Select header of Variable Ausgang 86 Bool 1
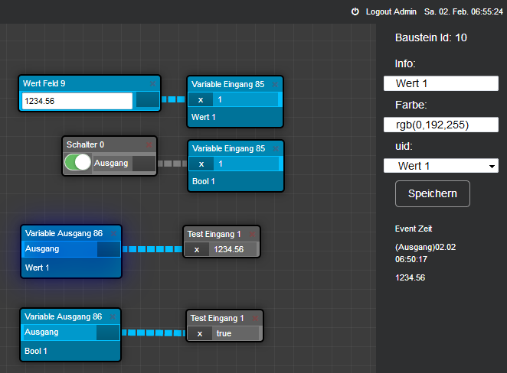This screenshot has width=507, height=373. [x=63, y=316]
